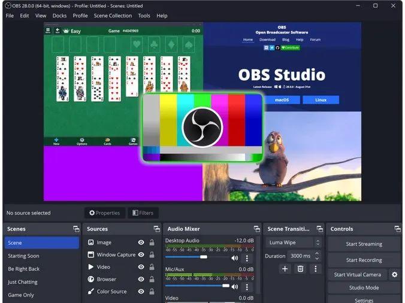
Task: Select the Just Chatting scene
Action: click(42, 282)
